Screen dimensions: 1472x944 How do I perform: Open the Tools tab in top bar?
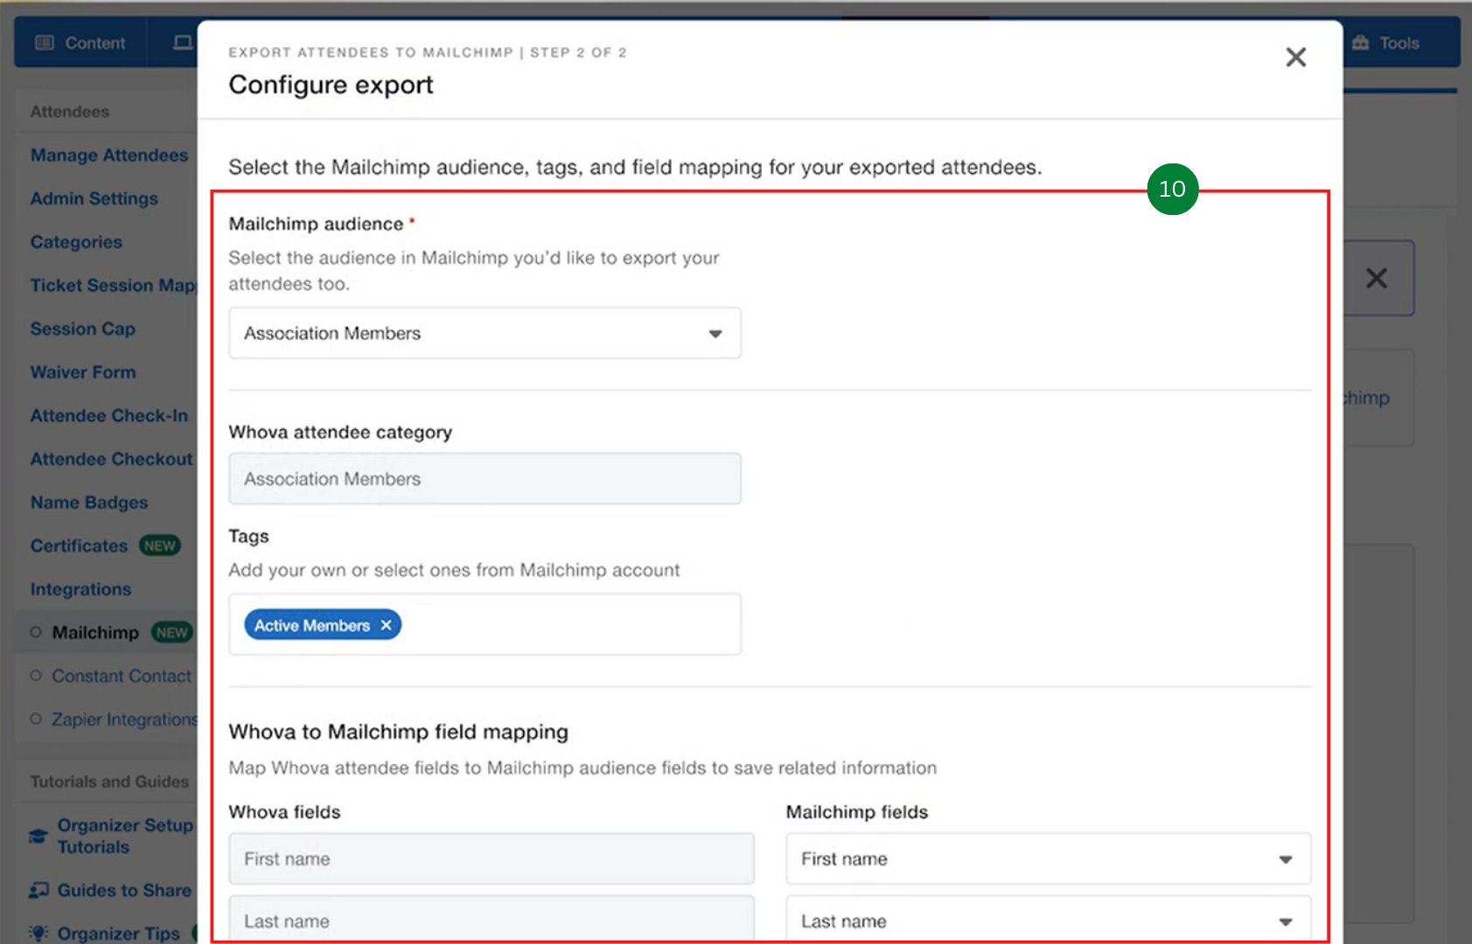click(x=1386, y=43)
